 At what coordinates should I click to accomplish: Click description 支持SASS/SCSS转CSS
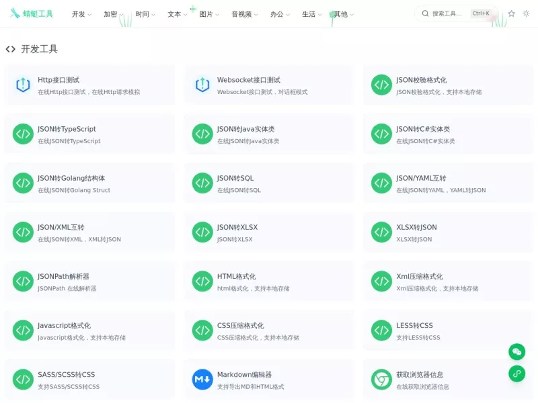69,387
